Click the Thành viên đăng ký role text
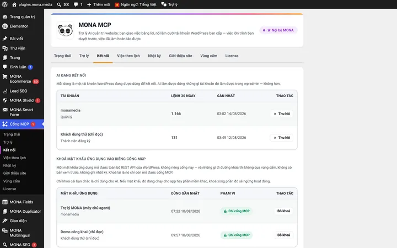 pos(75,141)
